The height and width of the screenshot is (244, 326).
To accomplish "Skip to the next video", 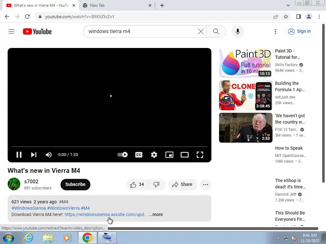I will [x=34, y=155].
